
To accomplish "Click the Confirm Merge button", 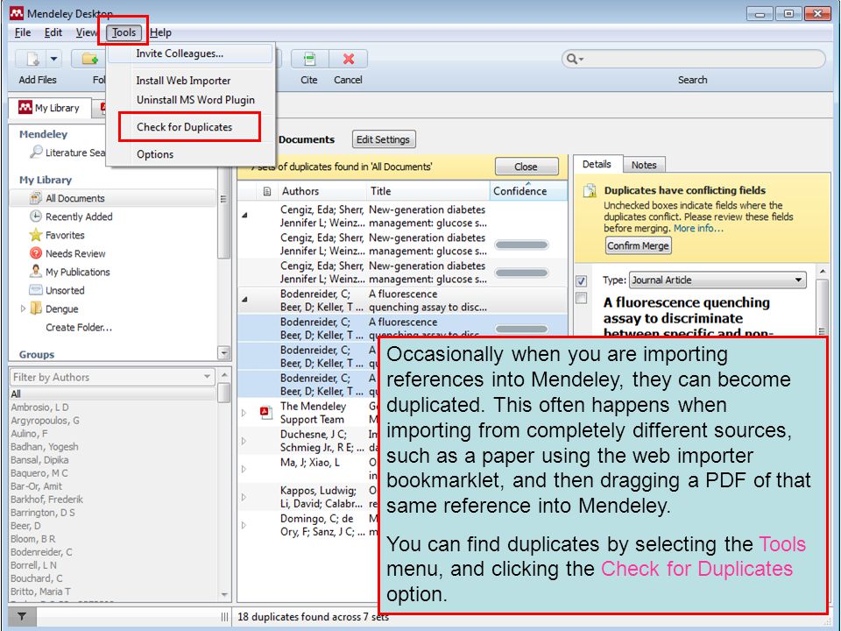I will (x=639, y=245).
